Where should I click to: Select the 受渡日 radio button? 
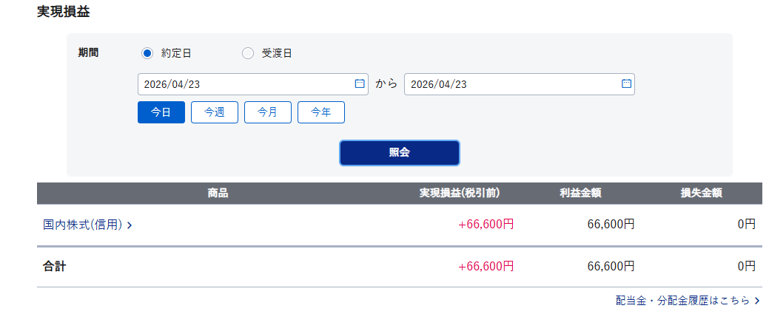[x=248, y=53]
